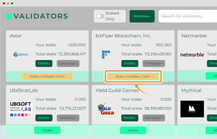217x139 pixels.
Task: Open bitFlyer Blockchain Campaign
Action: tap(154, 63)
